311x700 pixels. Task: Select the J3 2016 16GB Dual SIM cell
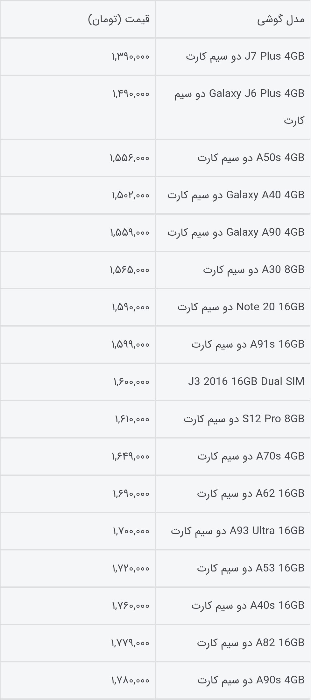(246, 381)
